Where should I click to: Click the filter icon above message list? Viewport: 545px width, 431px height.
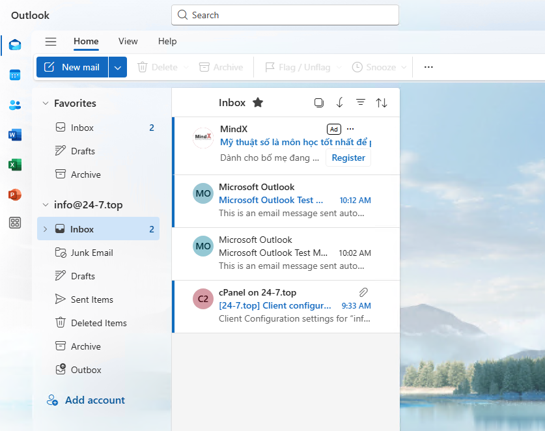click(x=360, y=103)
